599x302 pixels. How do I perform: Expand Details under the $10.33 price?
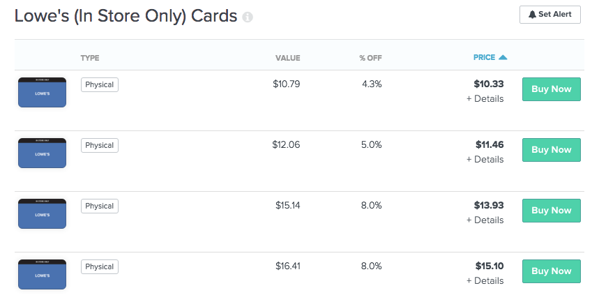485,98
